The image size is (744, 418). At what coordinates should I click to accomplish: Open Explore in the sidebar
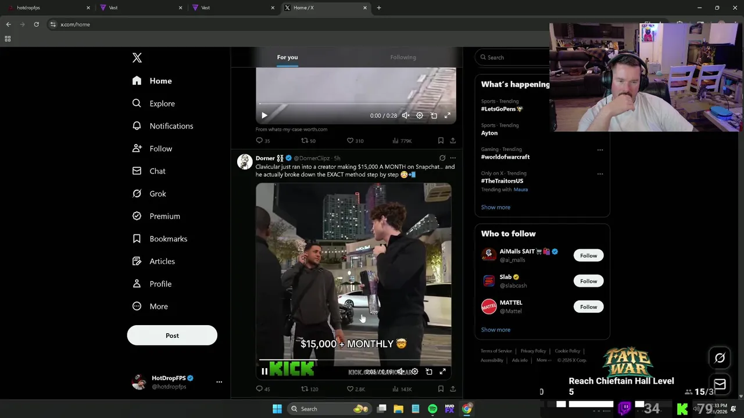click(x=153, y=103)
